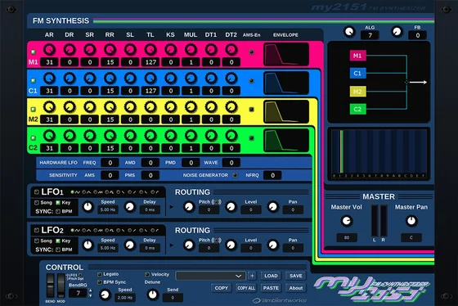
Task: Click the ALG algorithm knob
Action: pos(349,32)
